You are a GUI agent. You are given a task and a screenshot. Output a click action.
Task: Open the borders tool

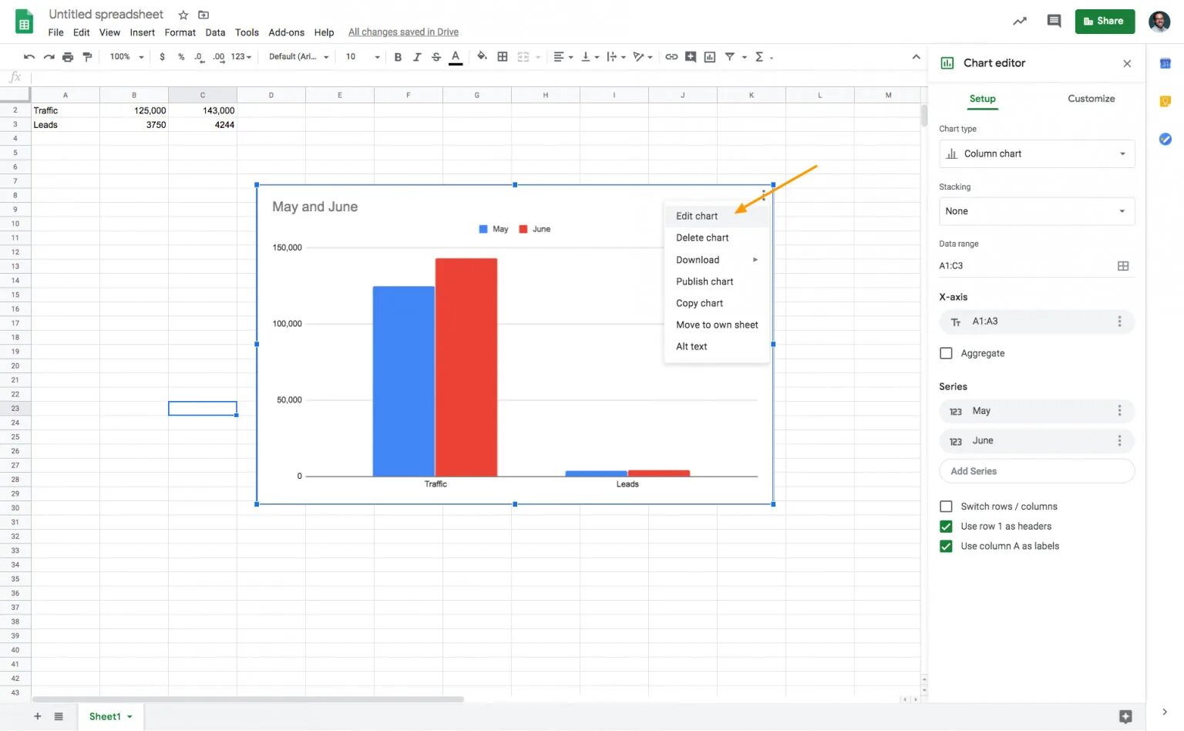(x=503, y=56)
